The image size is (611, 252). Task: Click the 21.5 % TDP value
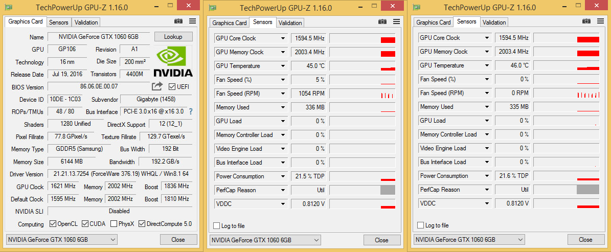pos(309,176)
